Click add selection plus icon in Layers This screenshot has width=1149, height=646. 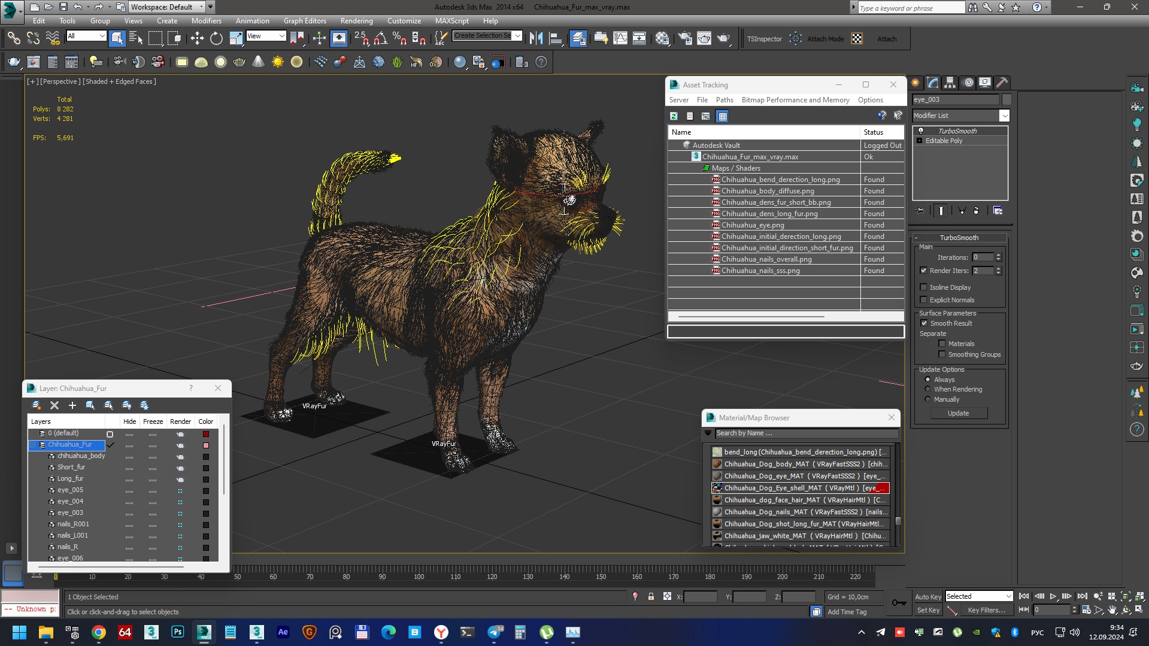pos(72,405)
